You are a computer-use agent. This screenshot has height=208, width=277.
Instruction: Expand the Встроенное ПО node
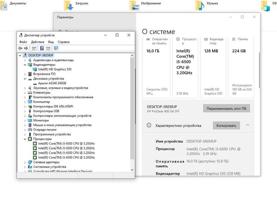(25, 74)
